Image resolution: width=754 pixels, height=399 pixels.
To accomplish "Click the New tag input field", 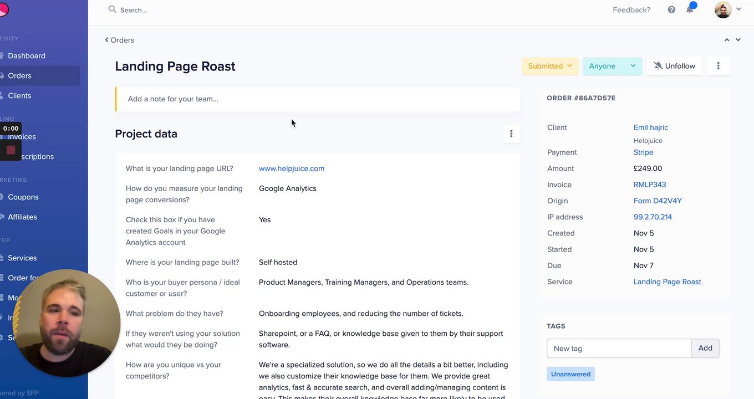I will [x=619, y=348].
